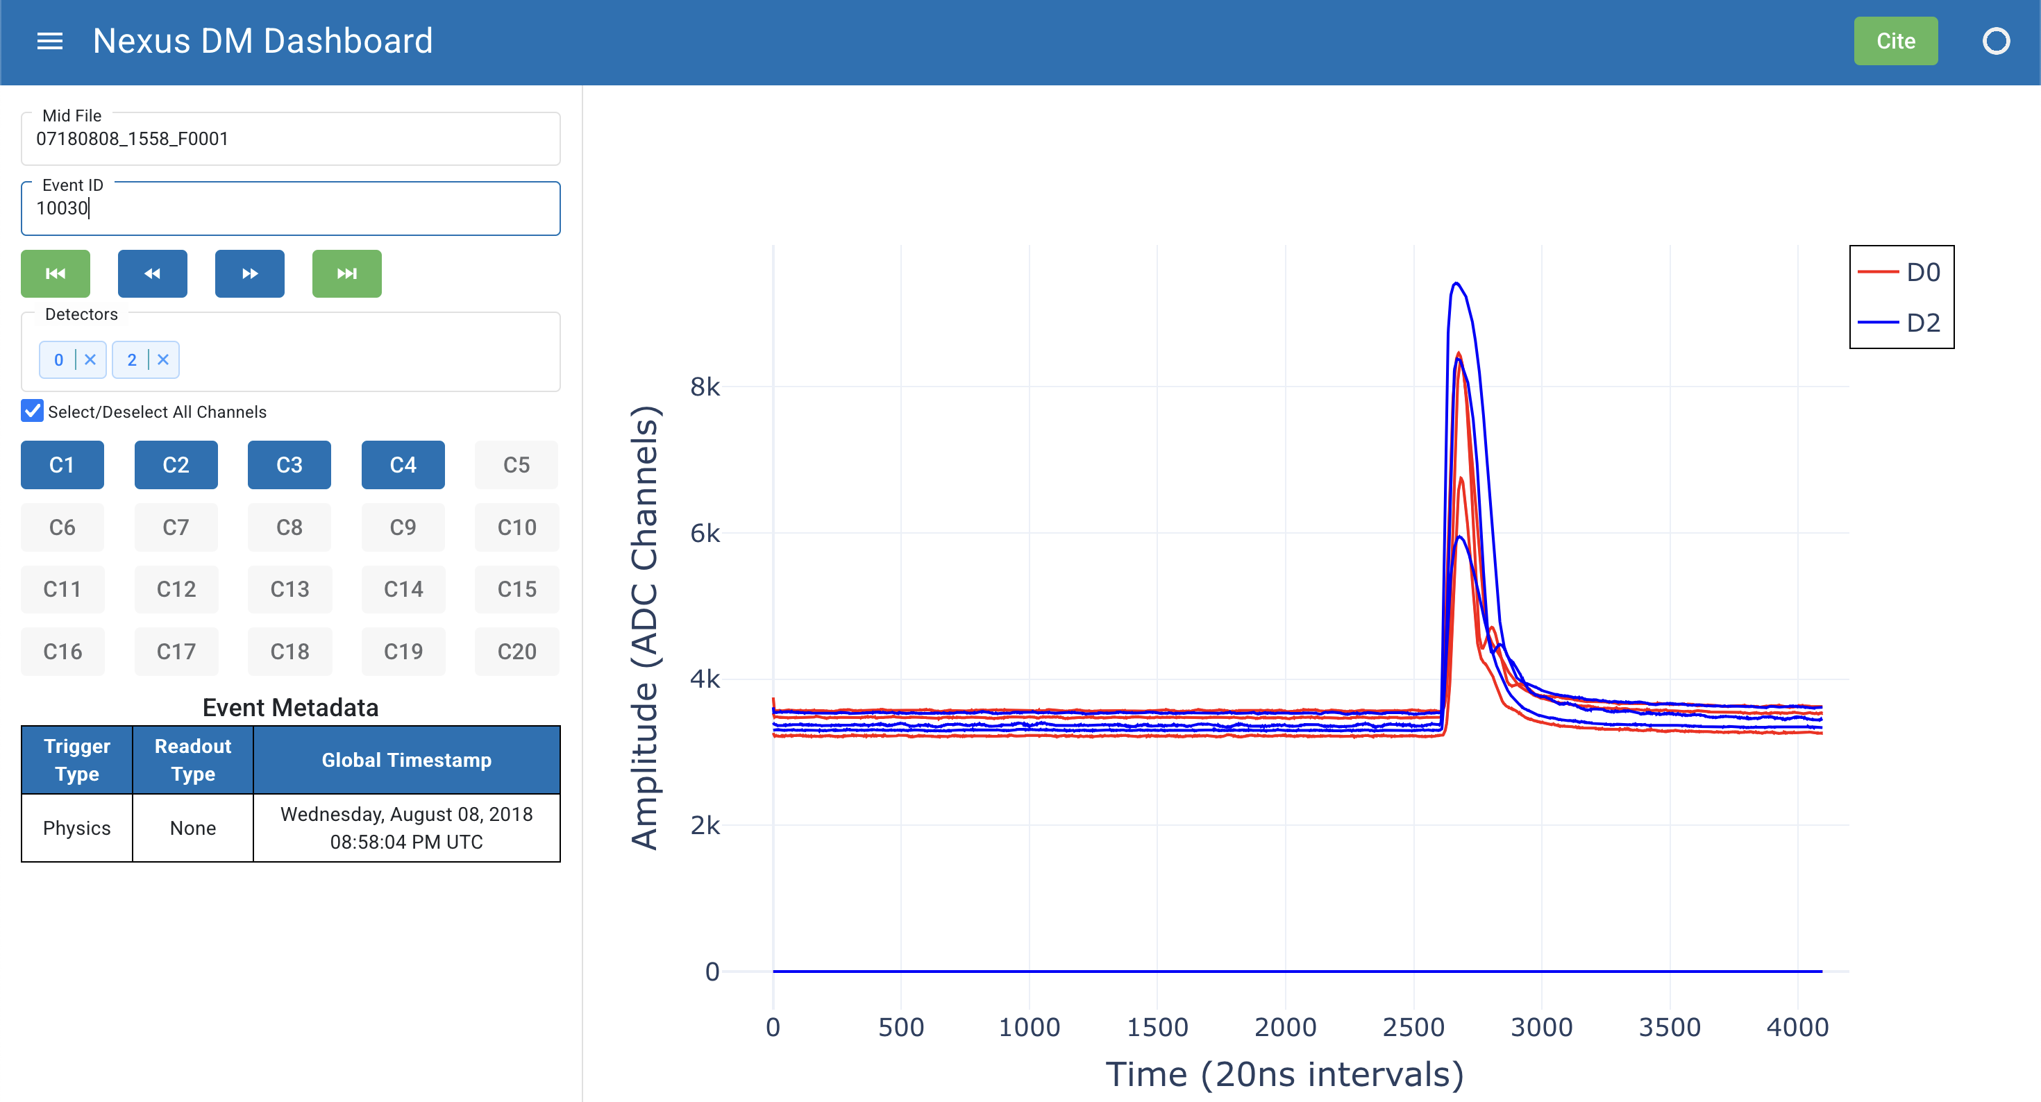This screenshot has height=1102, width=2041.
Task: Enable channel C13
Action: [289, 588]
